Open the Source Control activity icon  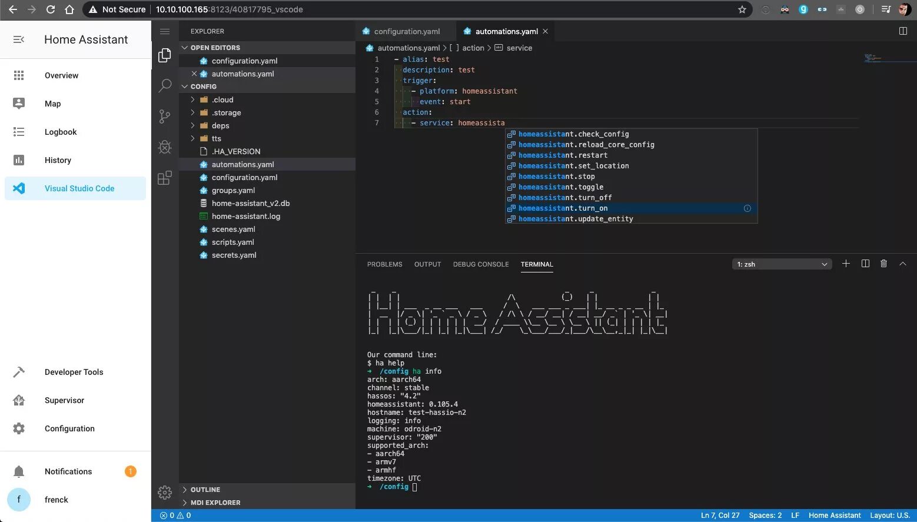pos(165,117)
